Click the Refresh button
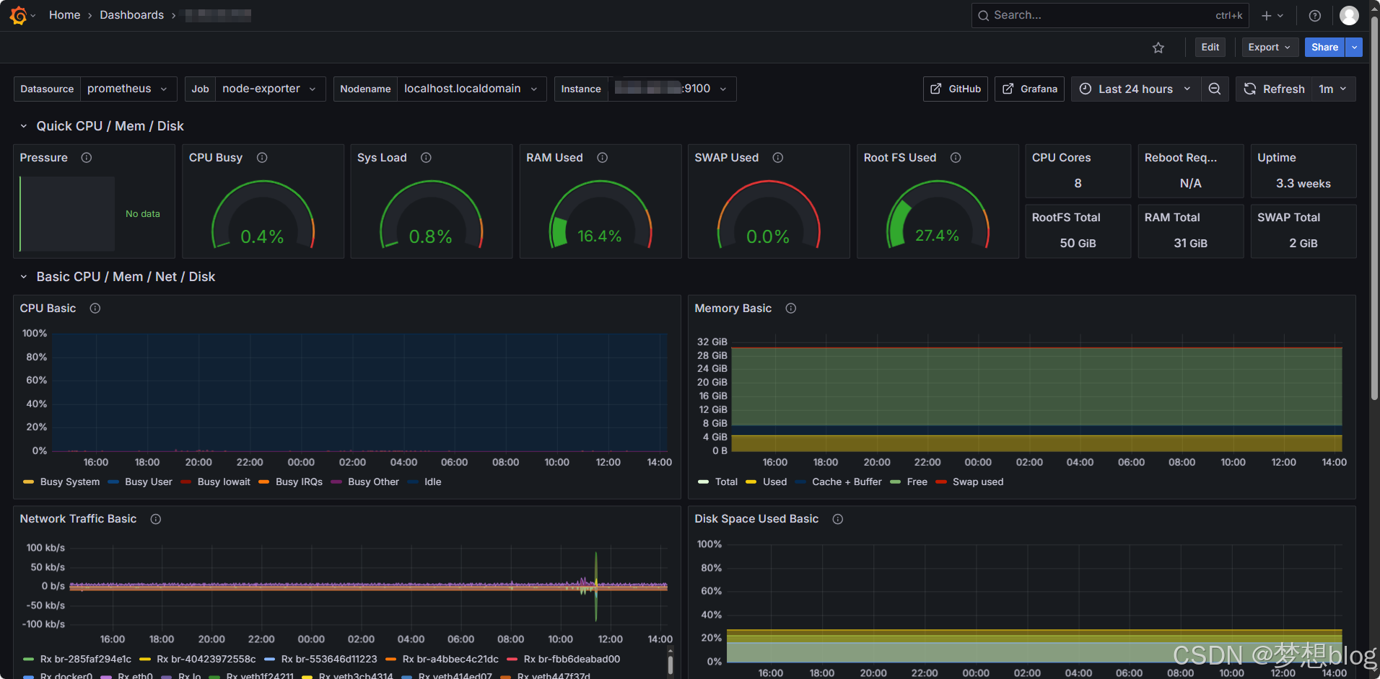 pyautogui.click(x=1274, y=89)
